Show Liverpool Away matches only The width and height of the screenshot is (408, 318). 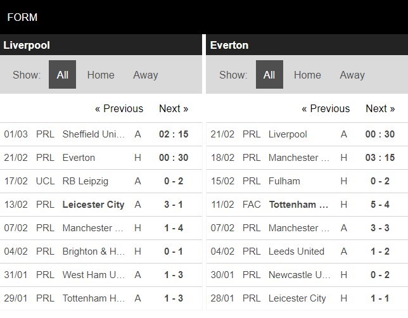(145, 75)
